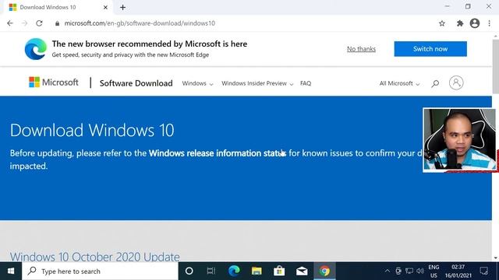The height and width of the screenshot is (280, 499).
Task: Expand the Windows menu
Action: coord(197,83)
